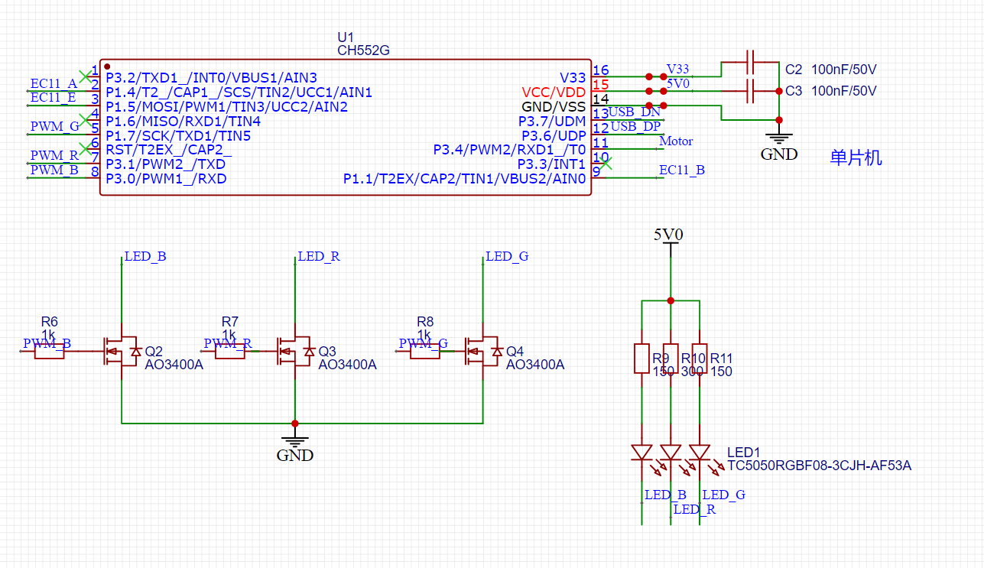Click AO3400A label under Q2
This screenshot has width=984, height=568.
click(174, 365)
